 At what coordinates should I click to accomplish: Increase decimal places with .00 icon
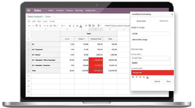[x=51, y=26]
